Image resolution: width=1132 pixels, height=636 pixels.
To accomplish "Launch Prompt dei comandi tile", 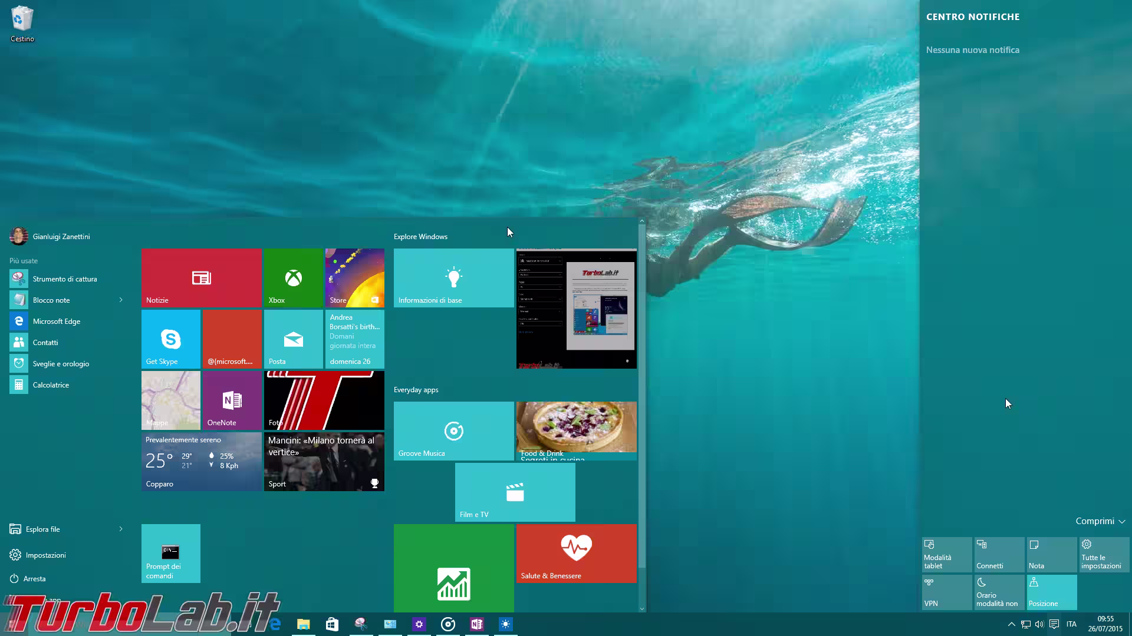I will (171, 553).
